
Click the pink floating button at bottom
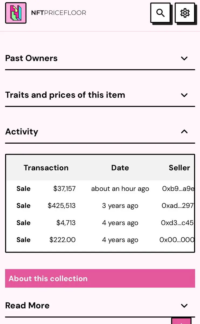pyautogui.click(x=181, y=321)
